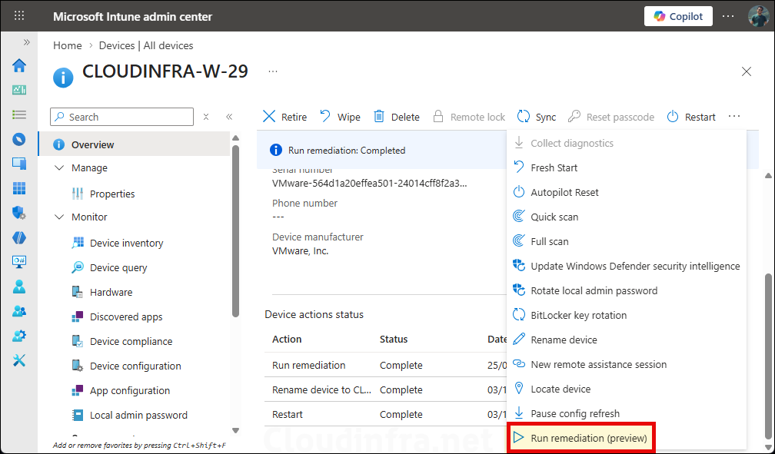Restart the device from the action bar
The height and width of the screenshot is (454, 775).
pyautogui.click(x=691, y=116)
